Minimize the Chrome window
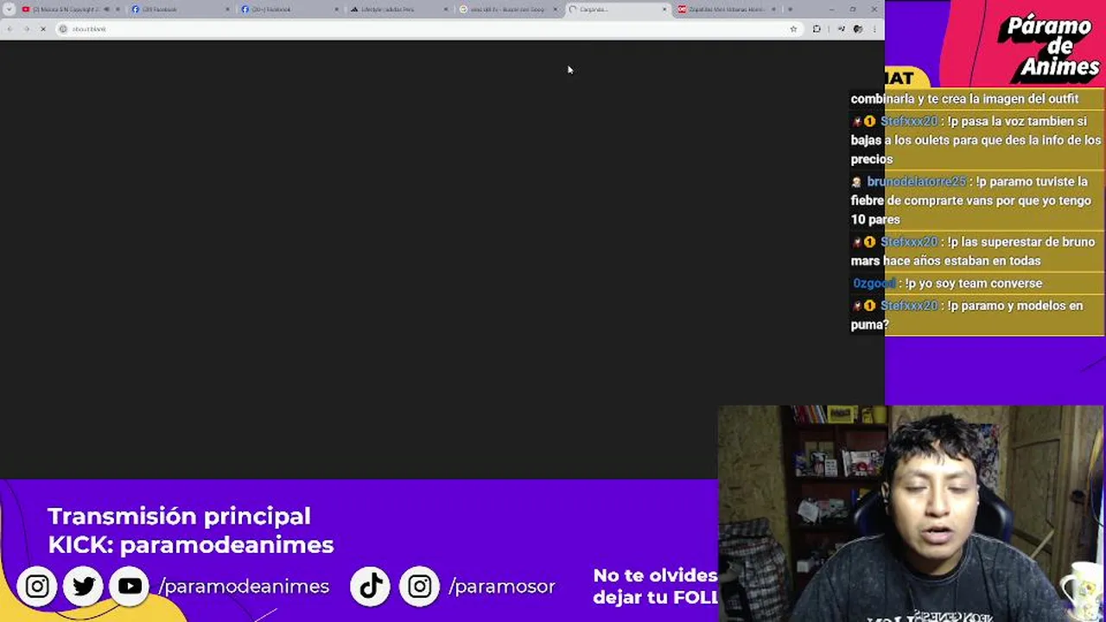 [831, 10]
